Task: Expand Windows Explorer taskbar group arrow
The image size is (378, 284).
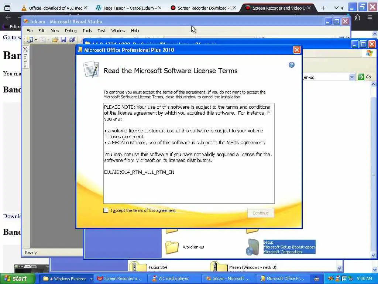Action: (91, 279)
